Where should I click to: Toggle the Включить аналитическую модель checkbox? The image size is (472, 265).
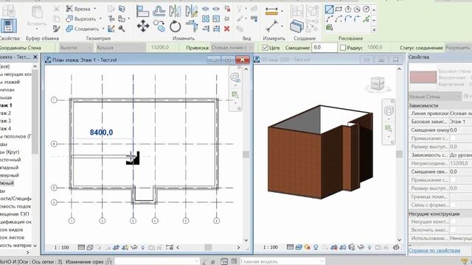click(453, 230)
